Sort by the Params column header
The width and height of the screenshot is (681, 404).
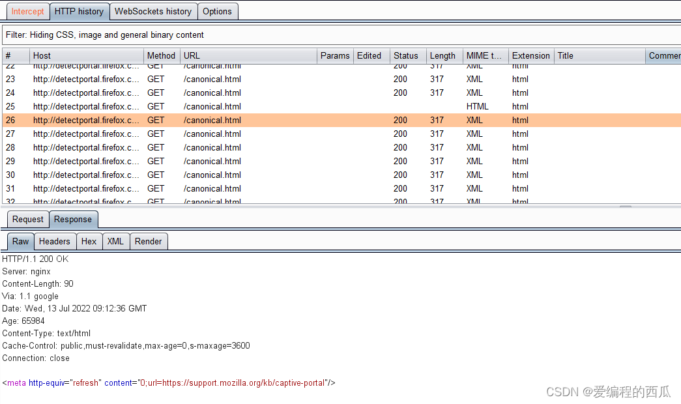335,55
